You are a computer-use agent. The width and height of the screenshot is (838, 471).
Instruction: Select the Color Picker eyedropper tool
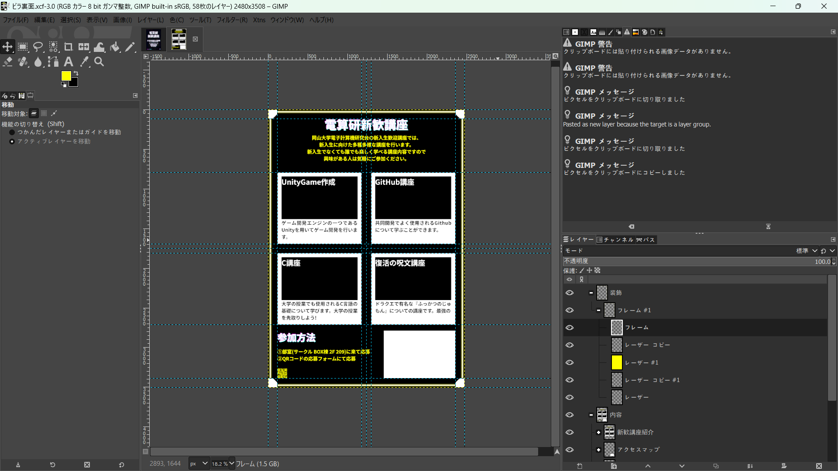point(84,62)
